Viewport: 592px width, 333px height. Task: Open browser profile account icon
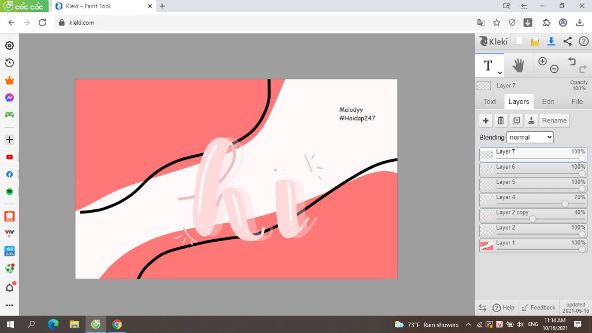point(563,23)
